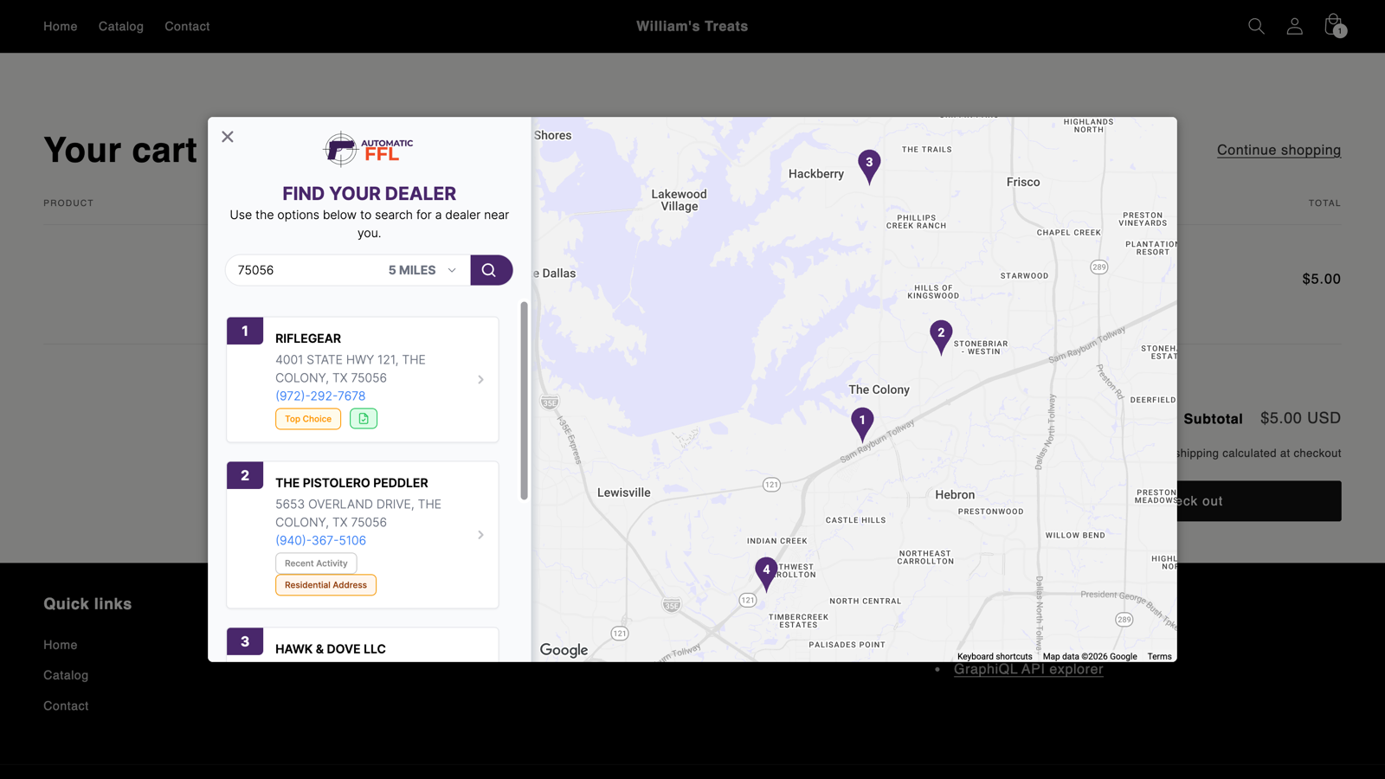Click map pin number 3

pyautogui.click(x=869, y=165)
